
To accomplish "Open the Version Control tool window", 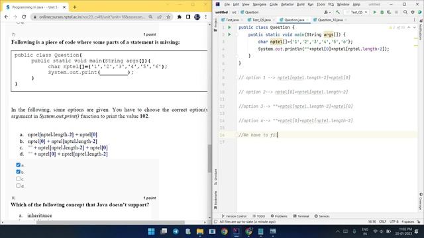I will pos(234,216).
